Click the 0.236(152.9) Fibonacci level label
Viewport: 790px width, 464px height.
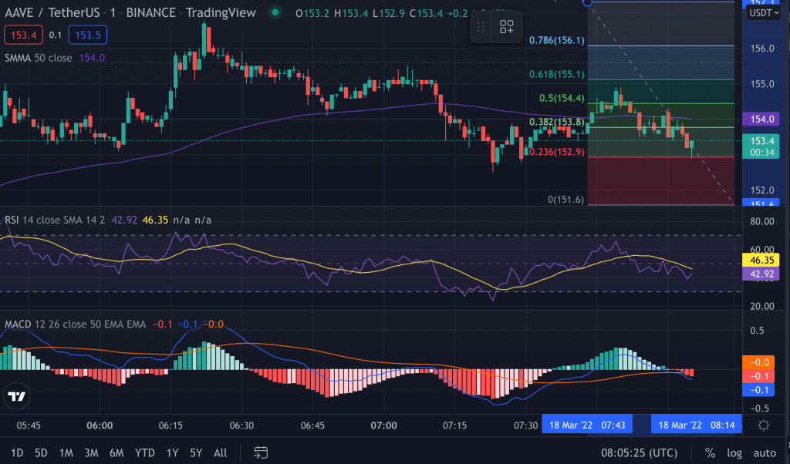coord(557,152)
